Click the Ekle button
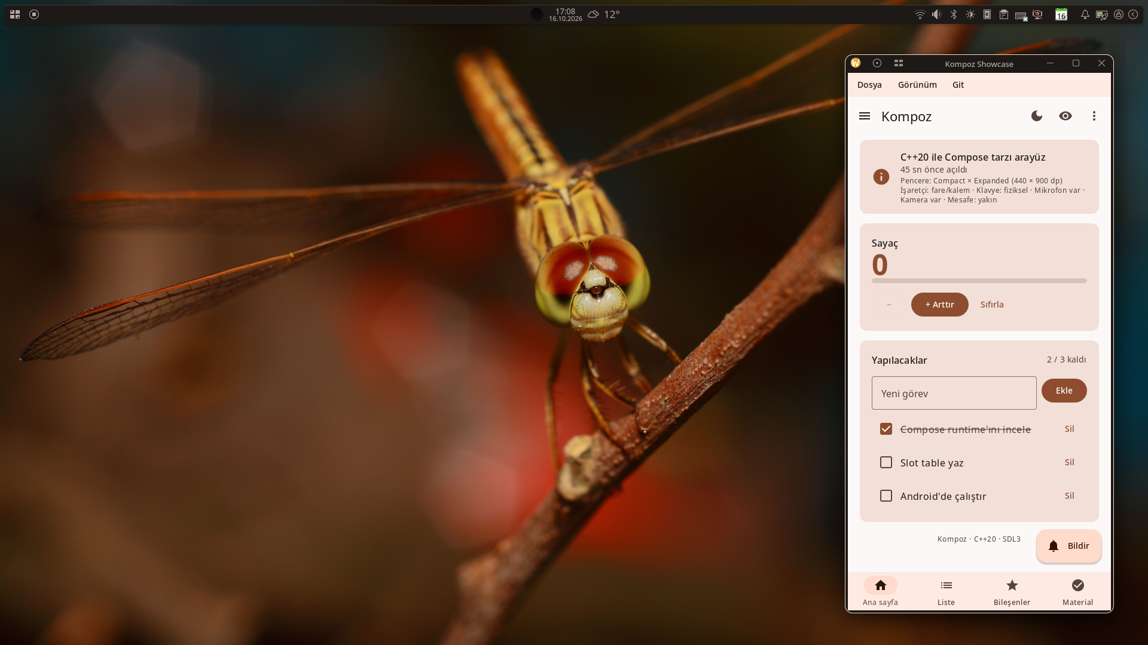Viewport: 1148px width, 645px height. [1064, 391]
